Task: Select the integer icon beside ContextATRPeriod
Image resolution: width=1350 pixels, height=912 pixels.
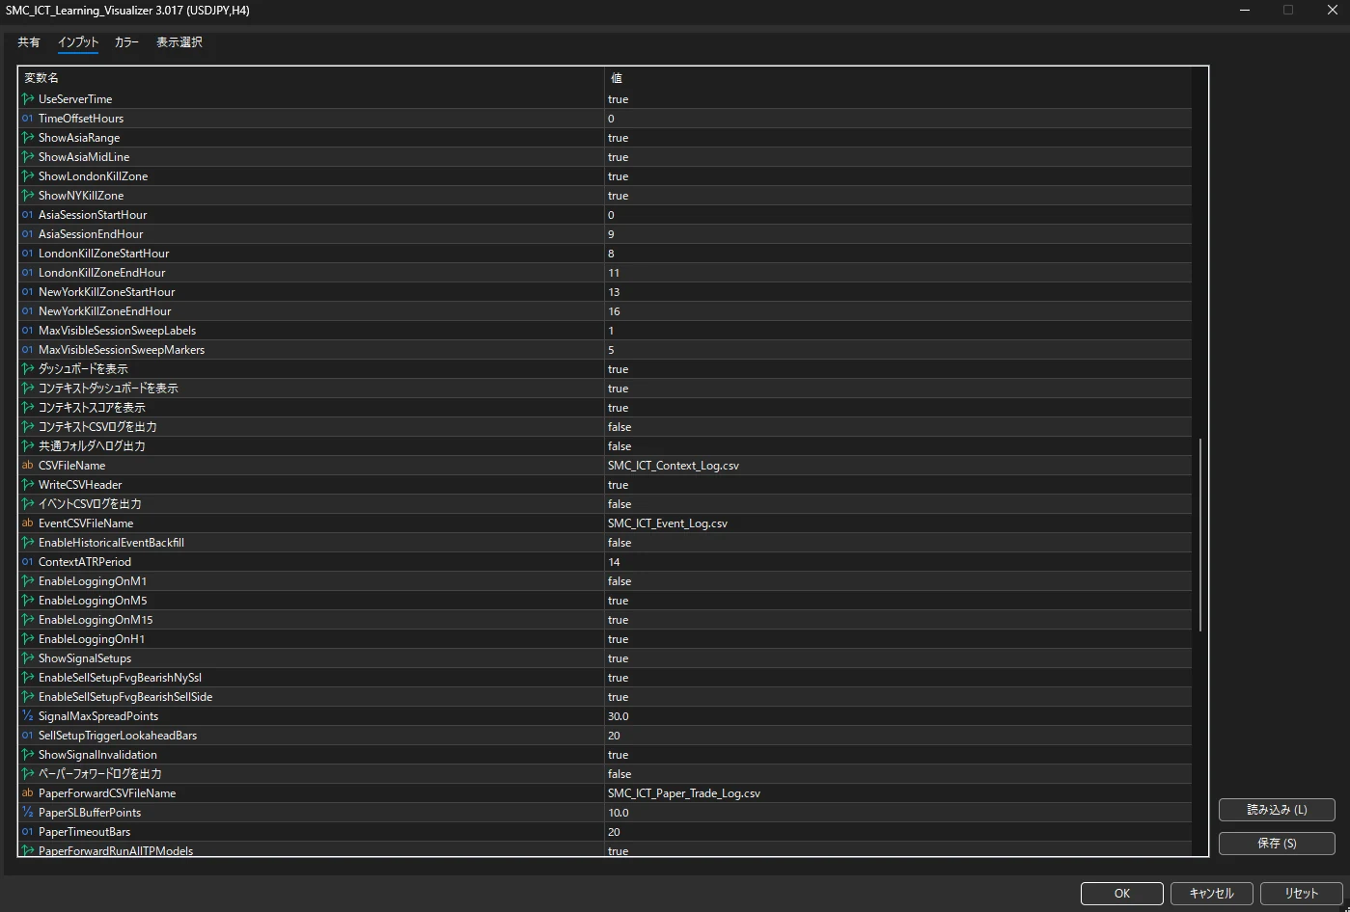Action: tap(27, 562)
